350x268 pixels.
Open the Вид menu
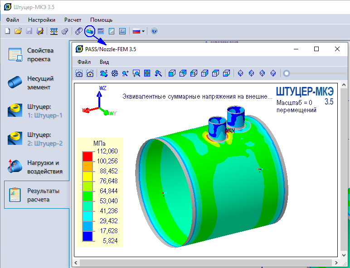coord(104,62)
